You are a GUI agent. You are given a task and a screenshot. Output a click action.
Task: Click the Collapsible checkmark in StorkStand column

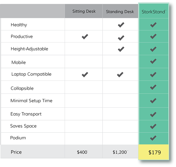pos(153,87)
